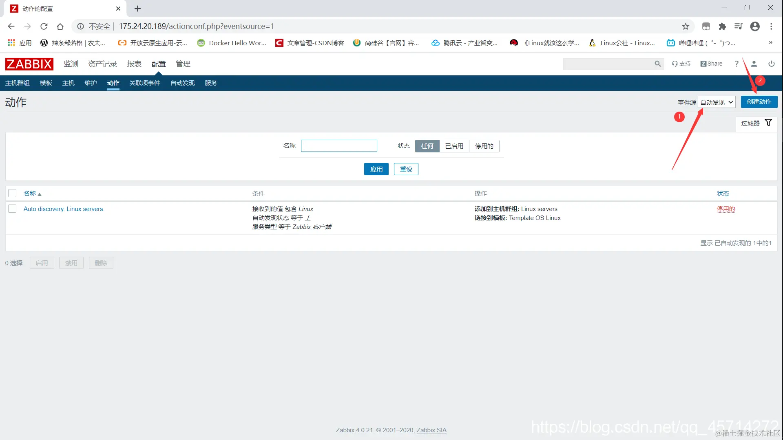This screenshot has height=440, width=783.
Task: Open browser extensions puzzle icon
Action: (x=722, y=26)
